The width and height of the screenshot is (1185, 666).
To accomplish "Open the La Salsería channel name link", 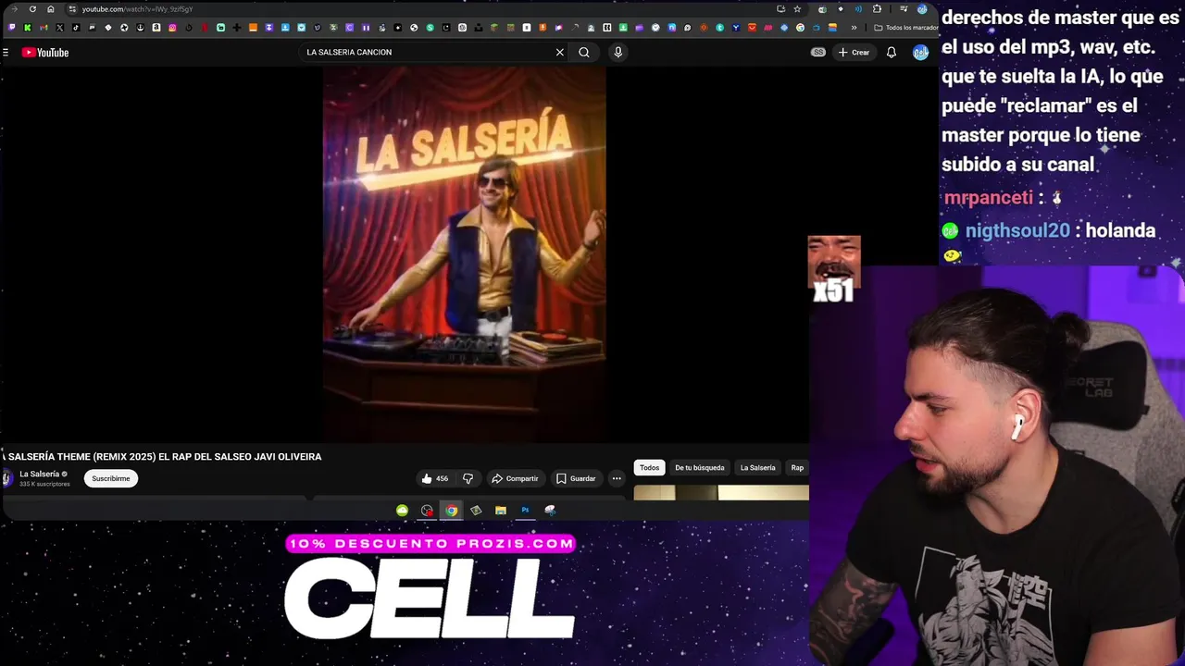I will [x=39, y=474].
